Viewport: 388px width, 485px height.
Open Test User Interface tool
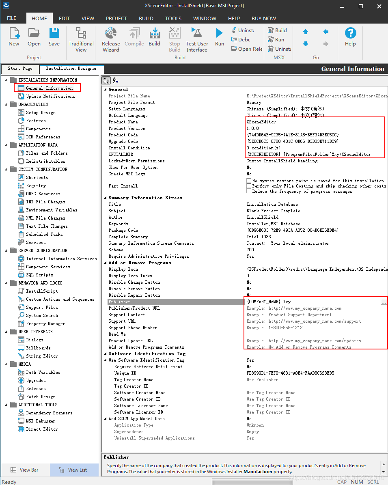(x=197, y=40)
